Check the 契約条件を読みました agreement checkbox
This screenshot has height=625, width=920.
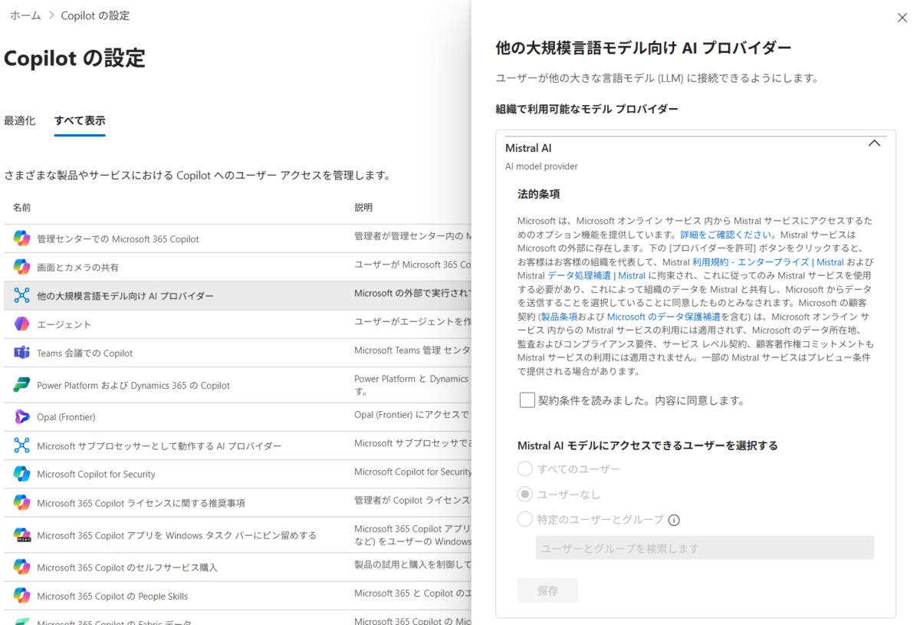click(527, 400)
